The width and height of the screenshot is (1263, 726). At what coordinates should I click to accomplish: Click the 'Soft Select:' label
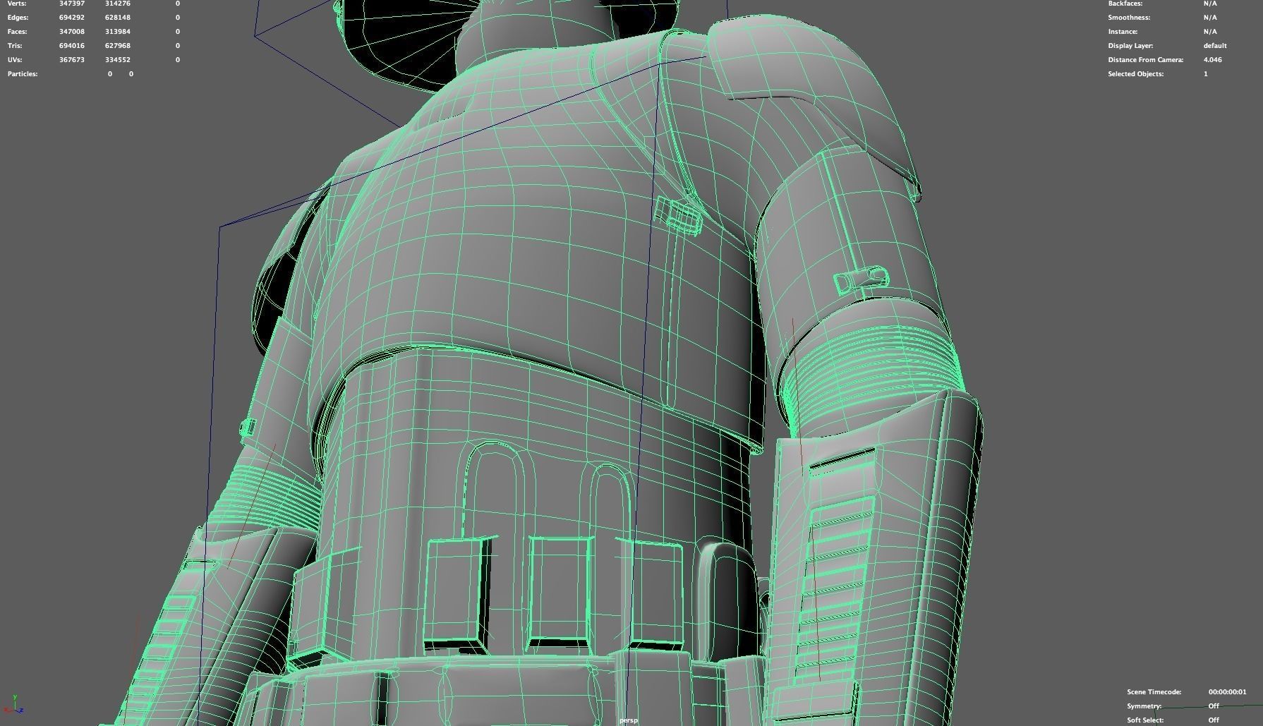tap(1145, 720)
